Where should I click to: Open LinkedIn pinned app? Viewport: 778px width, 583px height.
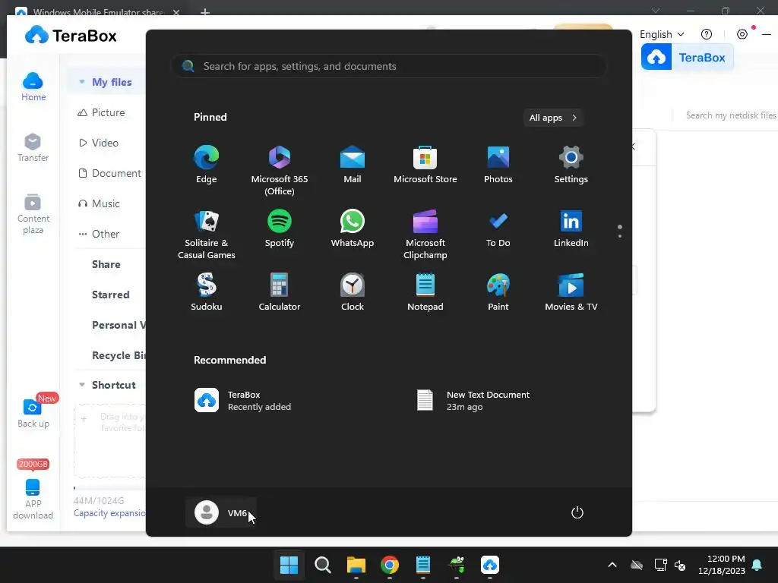[x=571, y=228]
